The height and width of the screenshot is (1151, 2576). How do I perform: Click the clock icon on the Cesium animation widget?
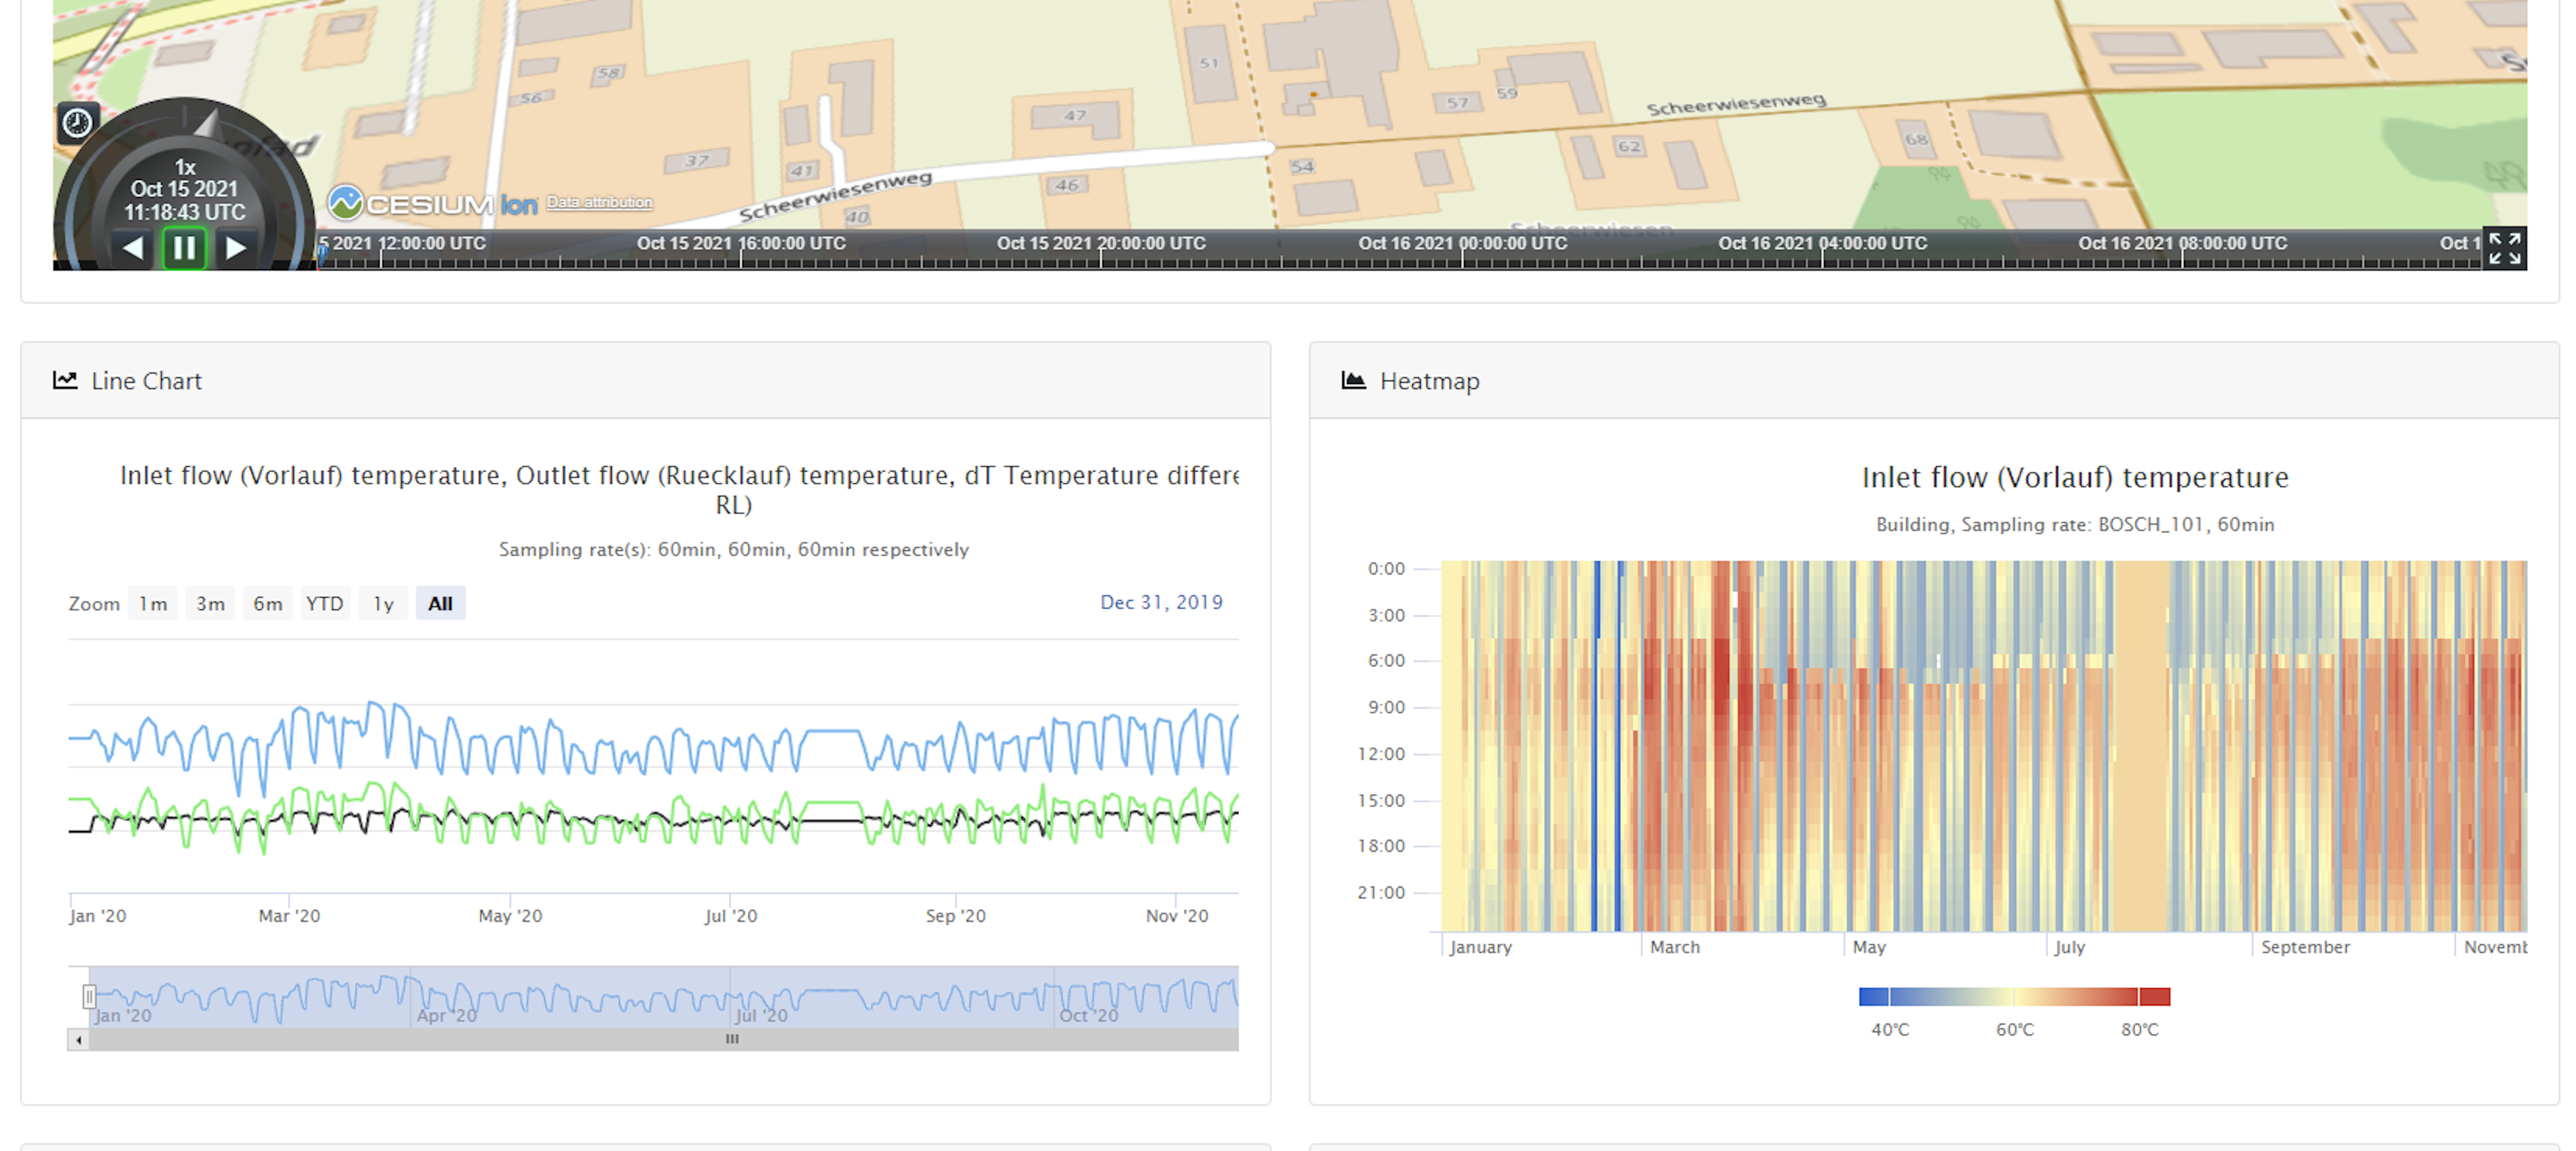[77, 123]
